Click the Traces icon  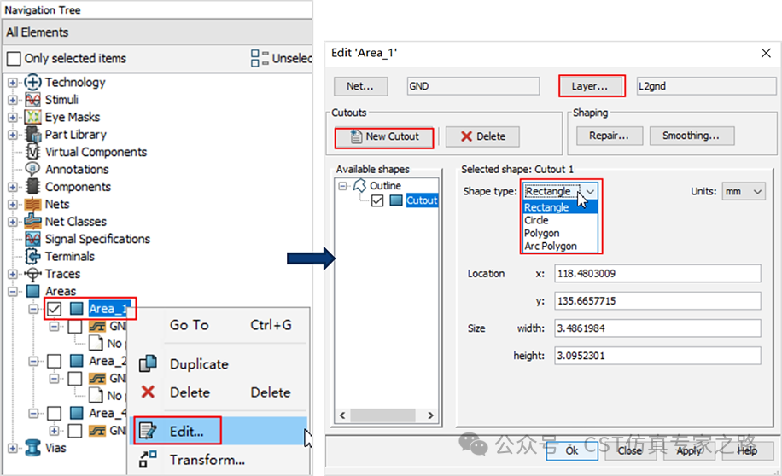click(x=32, y=274)
